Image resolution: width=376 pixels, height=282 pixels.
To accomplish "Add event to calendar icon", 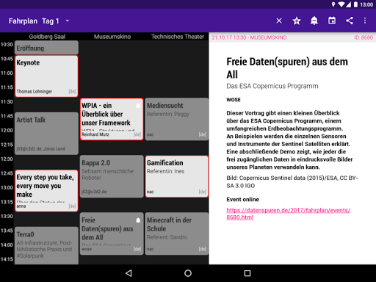I will [x=332, y=21].
